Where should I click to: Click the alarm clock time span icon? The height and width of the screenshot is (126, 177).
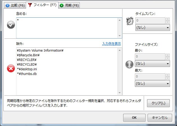click(x=130, y=21)
